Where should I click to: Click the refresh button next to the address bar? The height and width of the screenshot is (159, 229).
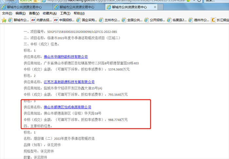[x=199, y=1]
